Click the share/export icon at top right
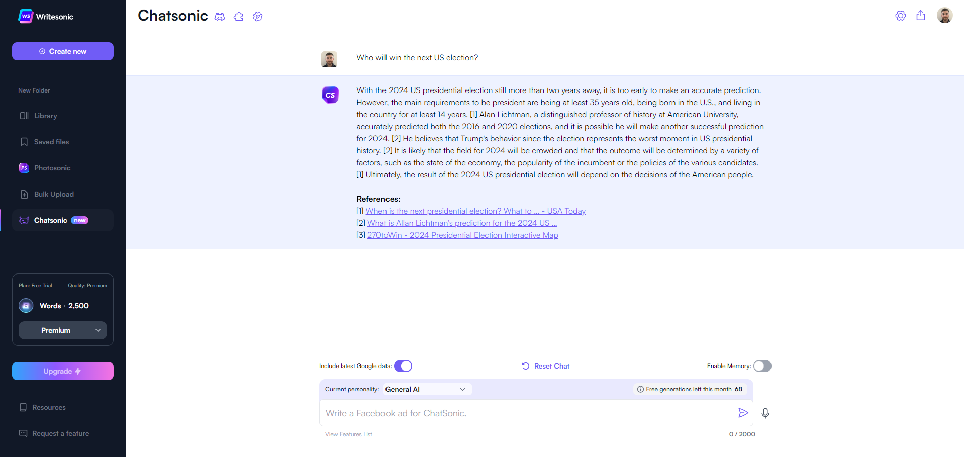 921,16
